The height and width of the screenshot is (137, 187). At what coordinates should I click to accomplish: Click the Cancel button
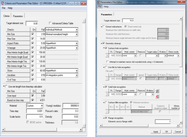click(178, 132)
